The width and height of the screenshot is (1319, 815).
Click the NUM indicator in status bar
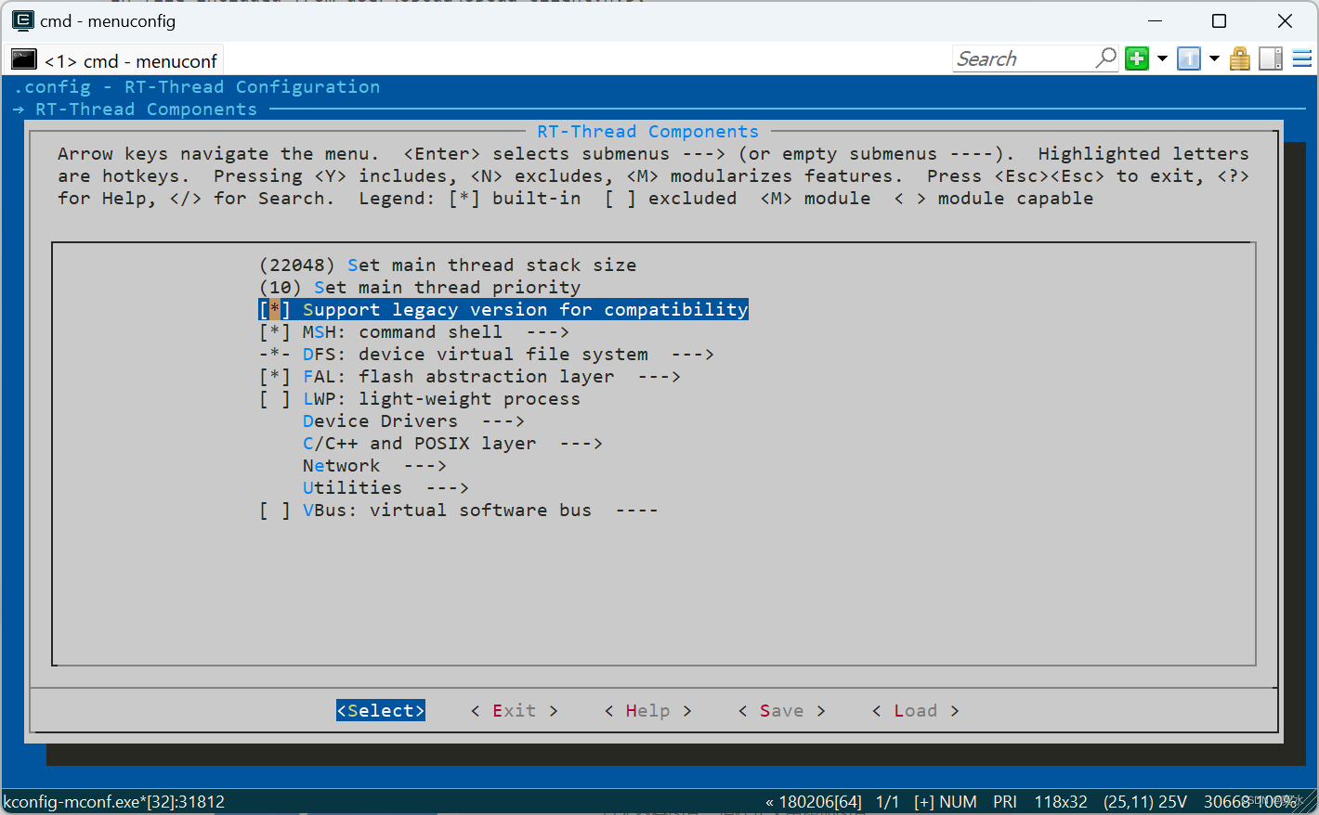[958, 801]
